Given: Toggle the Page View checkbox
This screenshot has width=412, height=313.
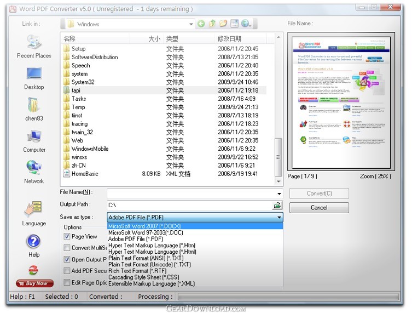Looking at the screenshot, I should tap(67, 236).
